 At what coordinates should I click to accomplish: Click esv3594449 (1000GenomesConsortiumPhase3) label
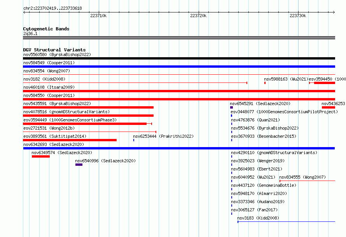click(70, 120)
